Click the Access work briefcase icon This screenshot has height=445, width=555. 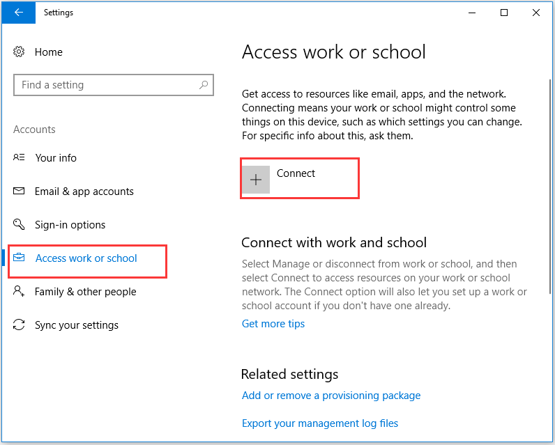click(x=19, y=257)
